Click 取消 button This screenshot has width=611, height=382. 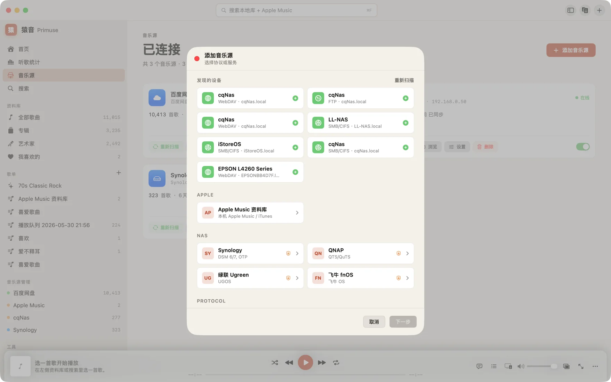coord(374,322)
